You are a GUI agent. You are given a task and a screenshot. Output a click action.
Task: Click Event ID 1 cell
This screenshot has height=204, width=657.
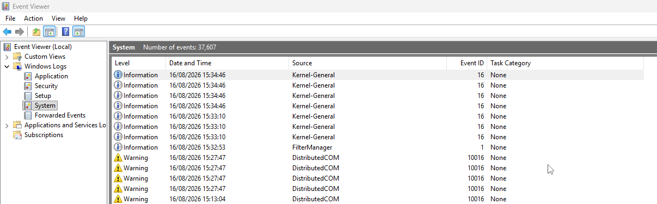(x=482, y=147)
